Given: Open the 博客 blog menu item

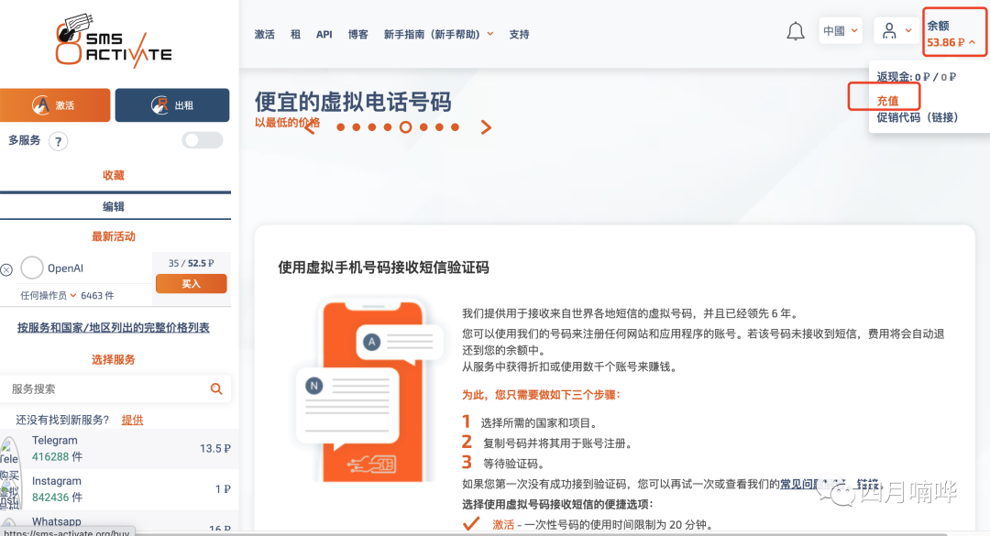Looking at the screenshot, I should pyautogui.click(x=358, y=34).
